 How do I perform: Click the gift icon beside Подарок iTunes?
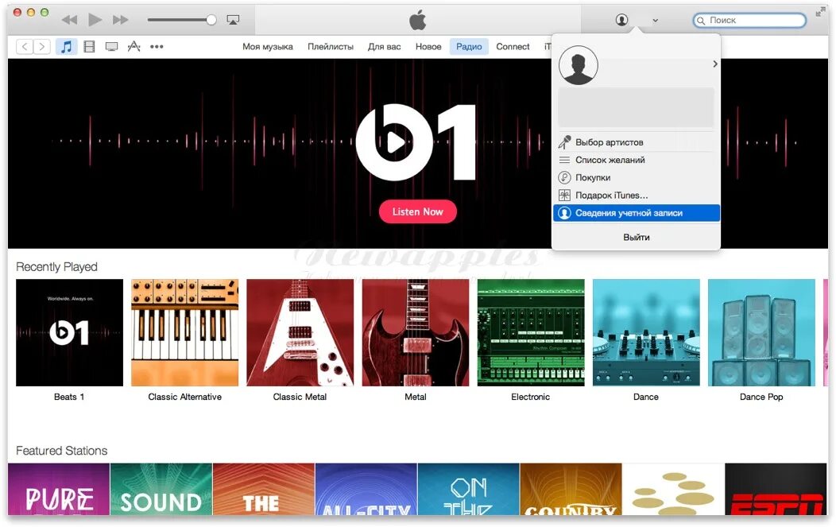pyautogui.click(x=564, y=196)
